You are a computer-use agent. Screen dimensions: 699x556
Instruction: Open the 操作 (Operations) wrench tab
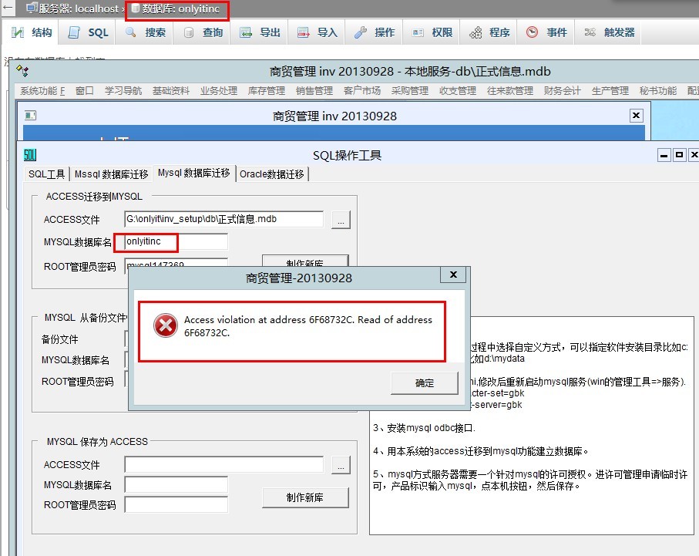click(x=375, y=32)
